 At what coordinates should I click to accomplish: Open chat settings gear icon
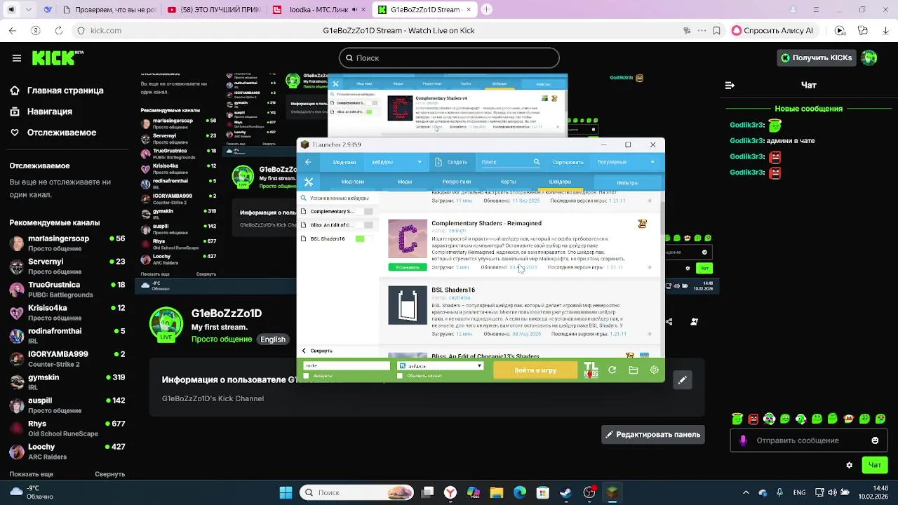pyautogui.click(x=850, y=465)
